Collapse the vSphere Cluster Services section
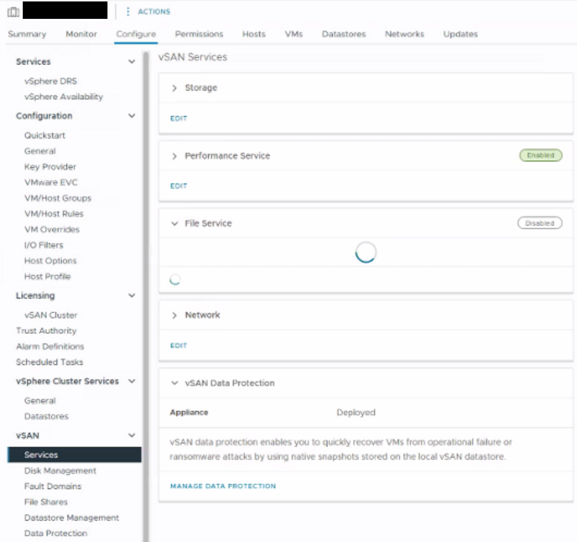 131,381
